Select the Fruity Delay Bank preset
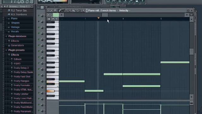The image size is (202, 114). (23, 72)
